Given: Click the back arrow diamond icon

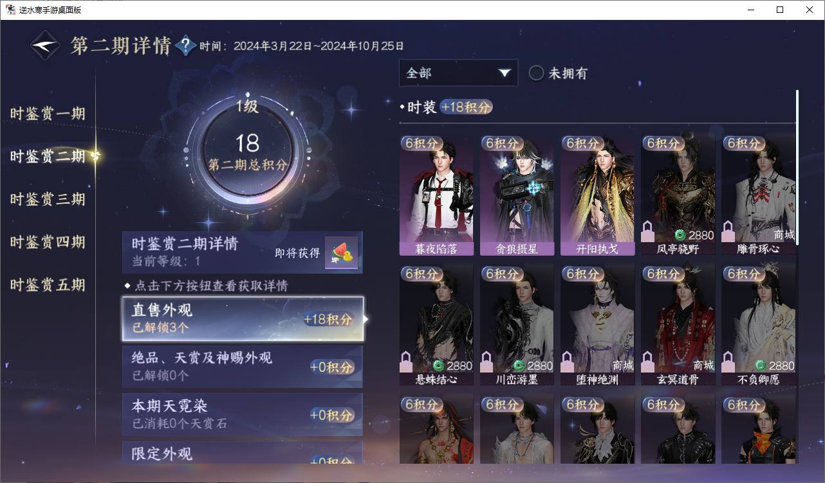Looking at the screenshot, I should 45,46.
